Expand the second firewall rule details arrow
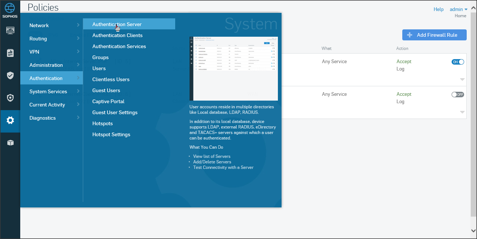 [x=462, y=112]
